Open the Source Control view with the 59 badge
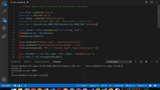The height and width of the screenshot is (90, 160). tap(4, 20)
